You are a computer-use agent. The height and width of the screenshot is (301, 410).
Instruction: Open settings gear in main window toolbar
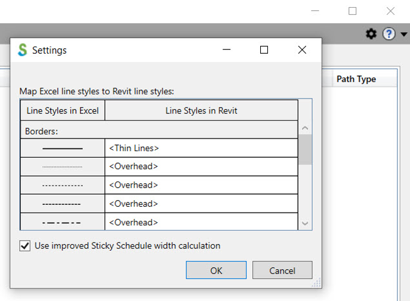coord(371,34)
